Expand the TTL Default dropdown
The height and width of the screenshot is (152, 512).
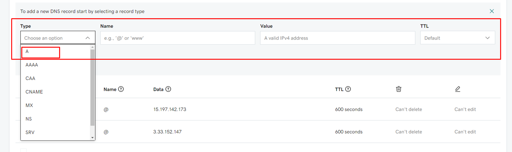pyautogui.click(x=457, y=38)
